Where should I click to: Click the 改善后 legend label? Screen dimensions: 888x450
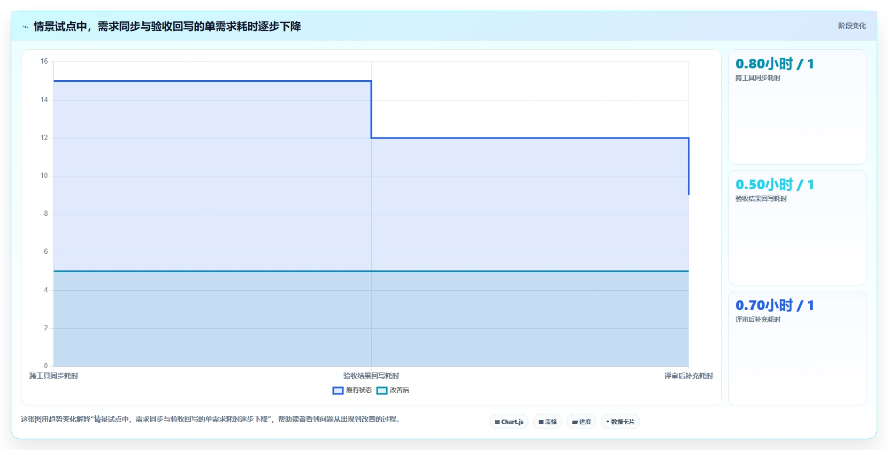(400, 390)
